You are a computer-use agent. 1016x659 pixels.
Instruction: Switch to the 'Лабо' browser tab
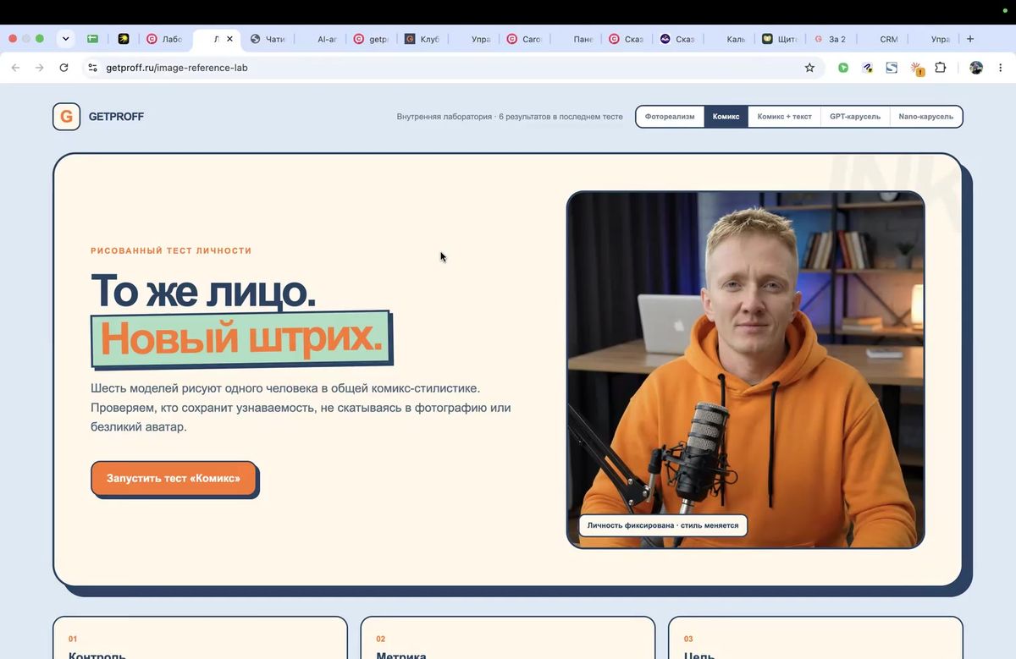coord(164,39)
